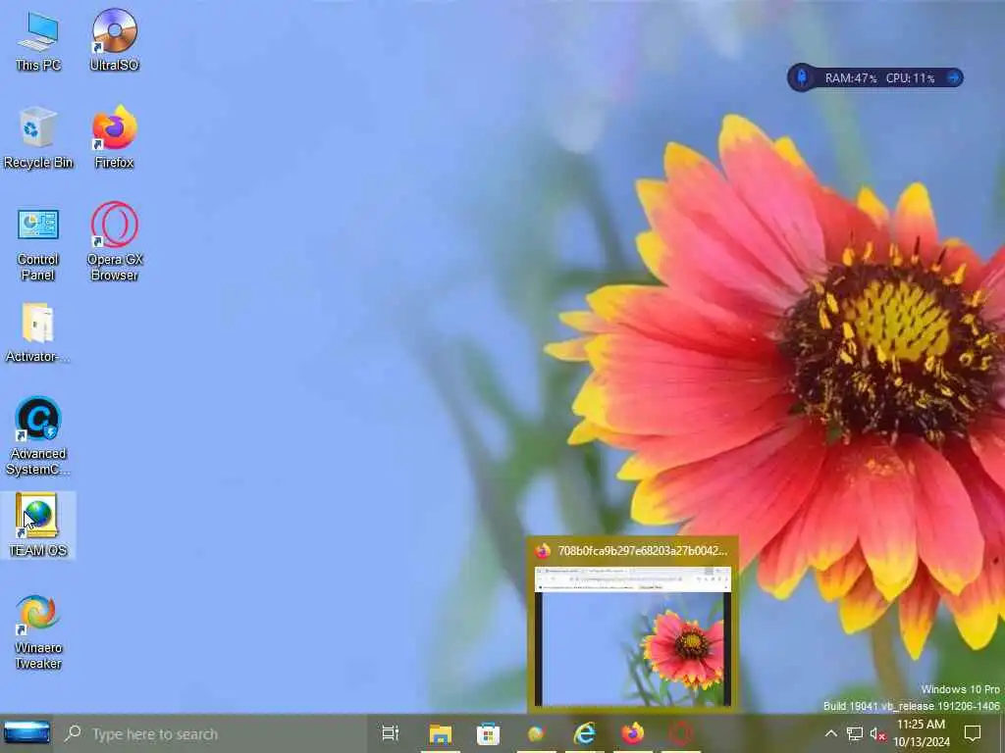Launch Firefox desktop shortcut
Screen dimensions: 1005x753
pos(115,137)
